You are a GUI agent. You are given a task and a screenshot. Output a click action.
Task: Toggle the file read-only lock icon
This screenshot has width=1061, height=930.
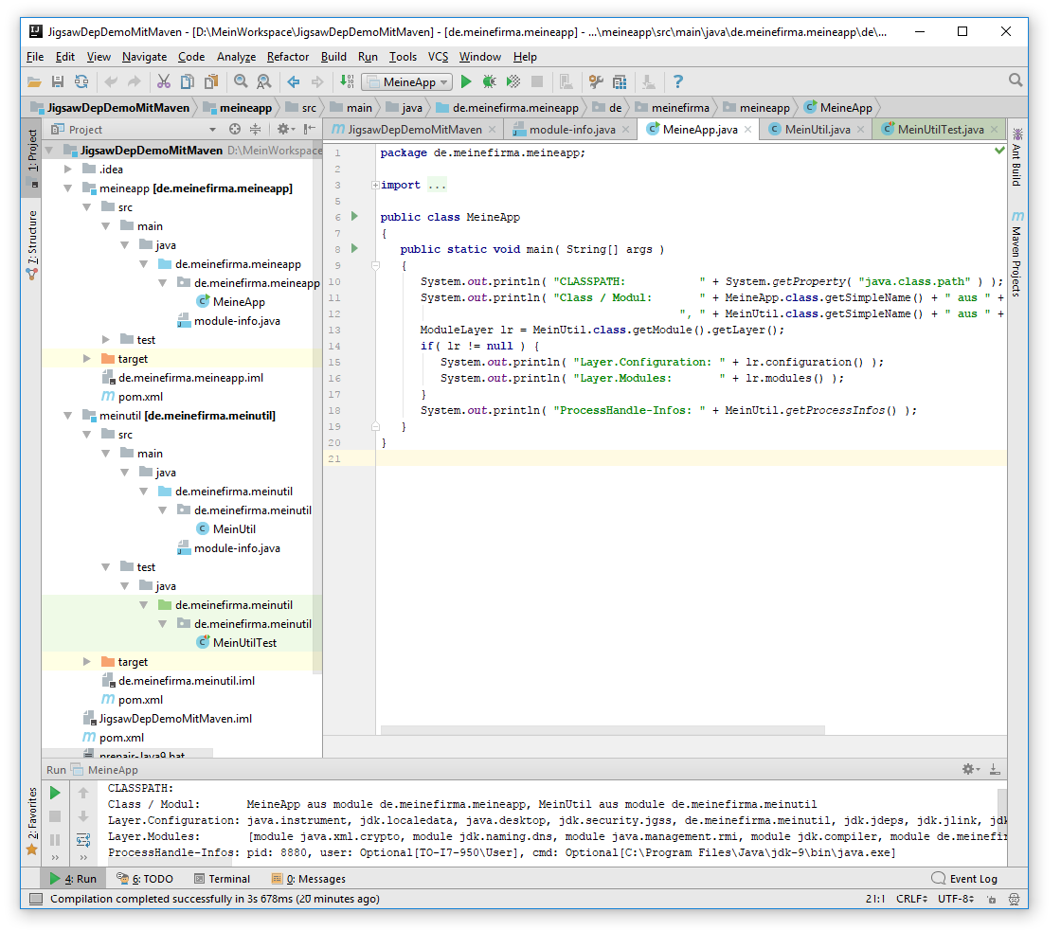pyautogui.click(x=991, y=899)
